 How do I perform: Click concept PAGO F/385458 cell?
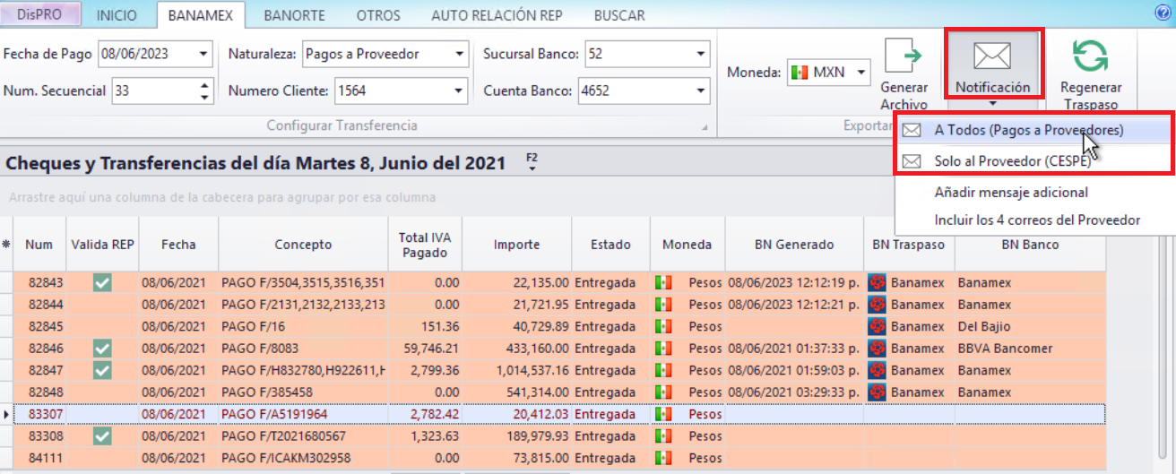[303, 392]
